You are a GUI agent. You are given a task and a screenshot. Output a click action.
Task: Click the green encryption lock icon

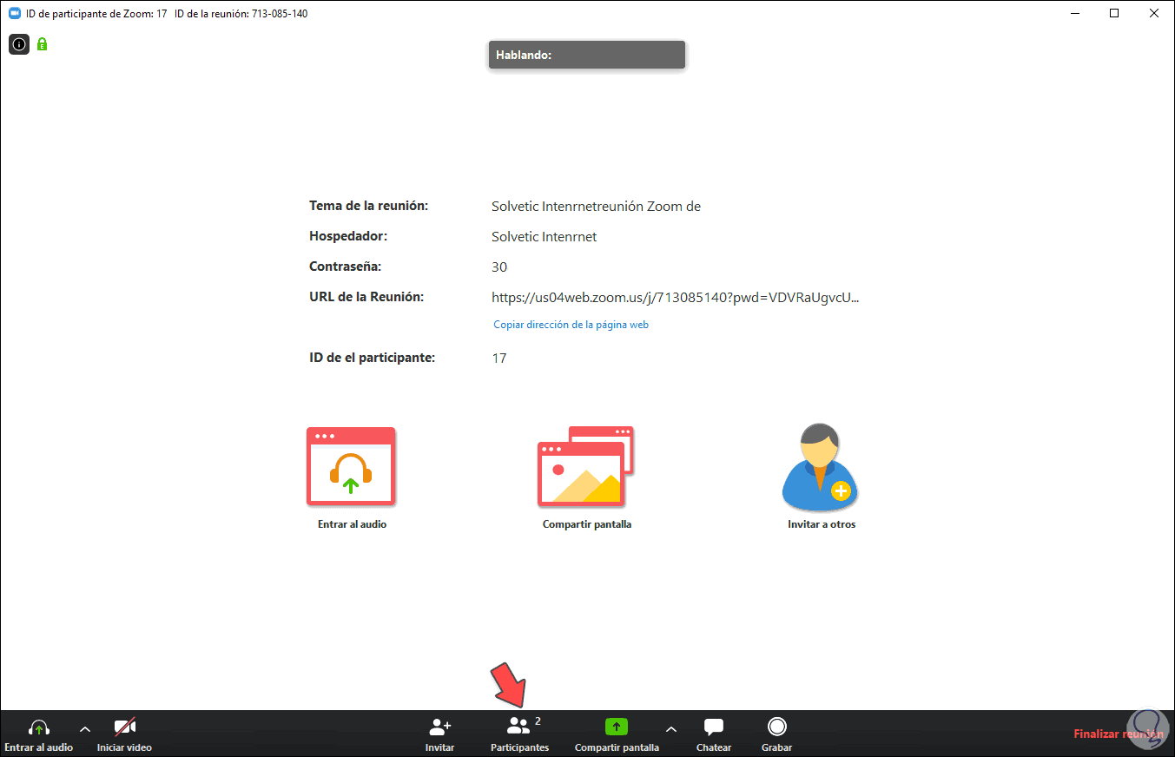[42, 43]
